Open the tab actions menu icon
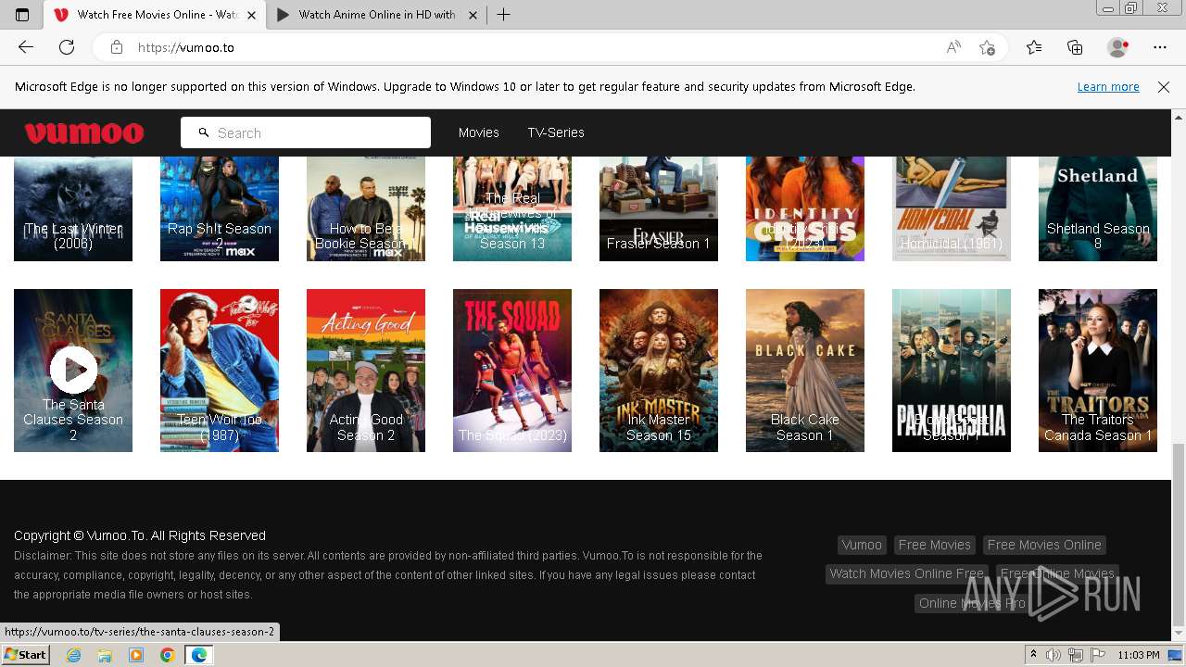The image size is (1186, 667). (x=22, y=15)
